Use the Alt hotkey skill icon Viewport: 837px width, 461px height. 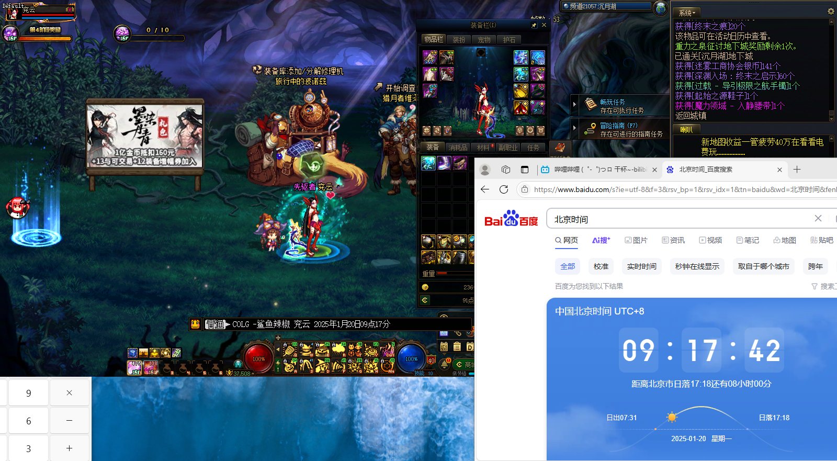(x=388, y=366)
